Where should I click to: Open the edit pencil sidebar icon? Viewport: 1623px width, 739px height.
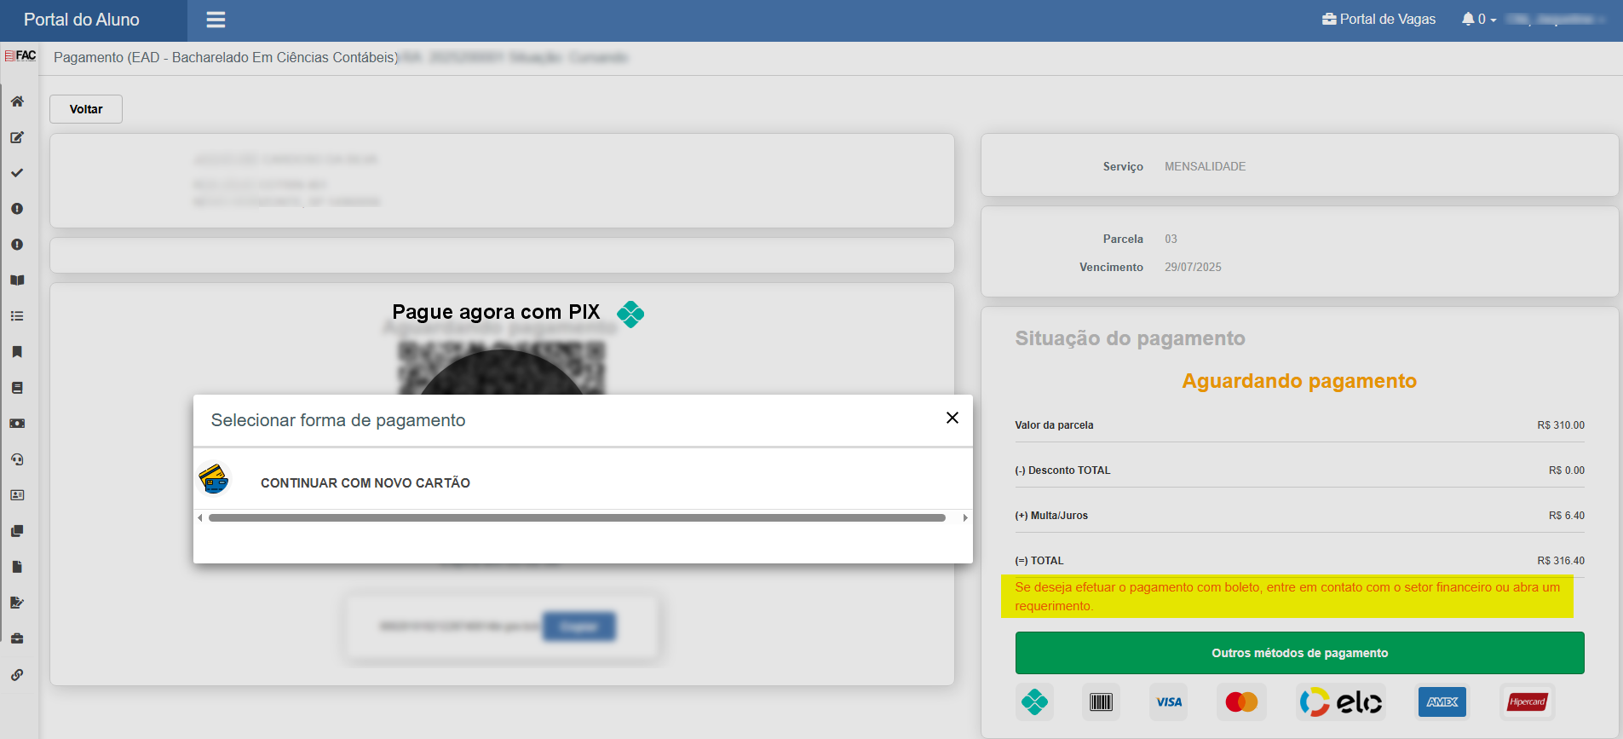coord(17,137)
